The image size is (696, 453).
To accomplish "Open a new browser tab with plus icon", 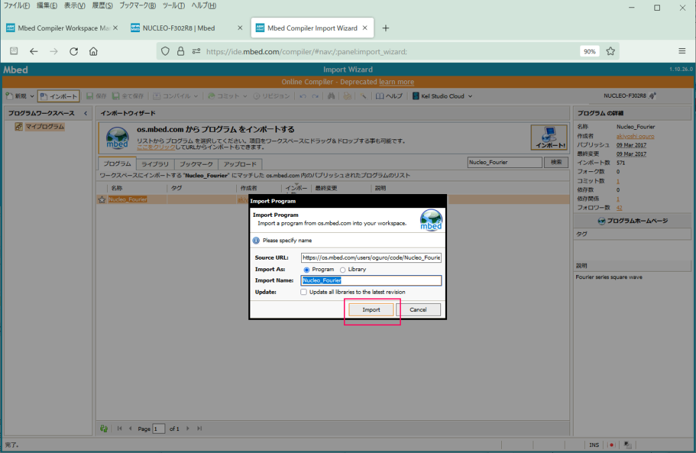I will (385, 28).
